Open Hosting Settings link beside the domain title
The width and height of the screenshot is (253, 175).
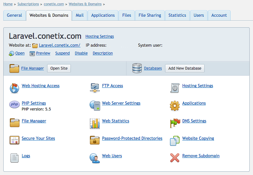click(x=100, y=37)
